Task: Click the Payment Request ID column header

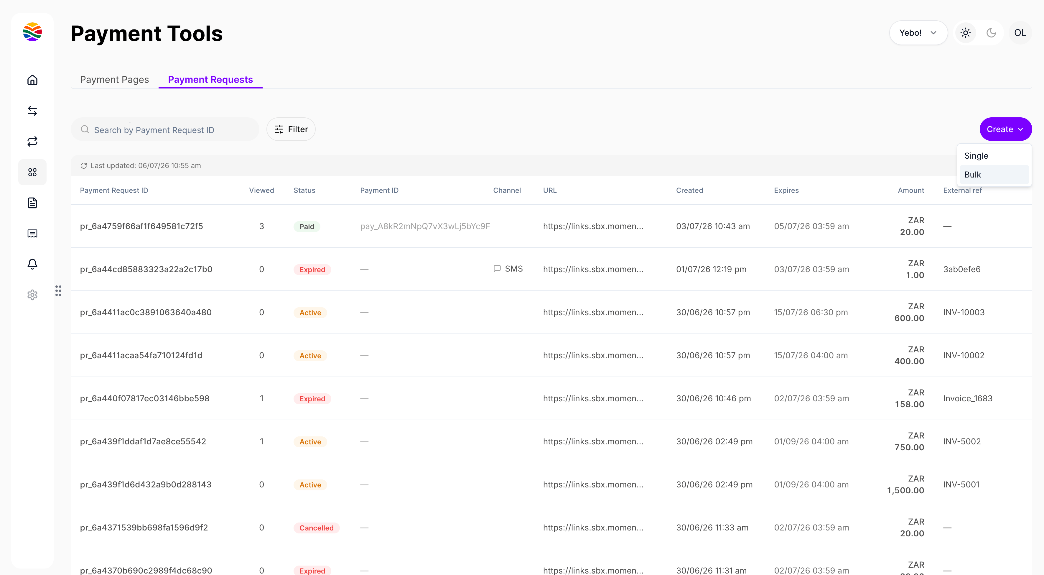Action: [x=114, y=190]
